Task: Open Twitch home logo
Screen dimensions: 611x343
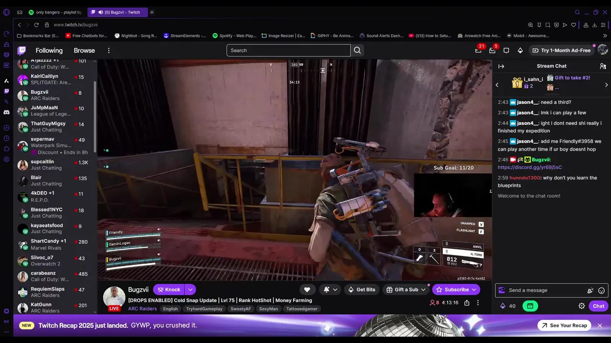Action: click(x=22, y=50)
